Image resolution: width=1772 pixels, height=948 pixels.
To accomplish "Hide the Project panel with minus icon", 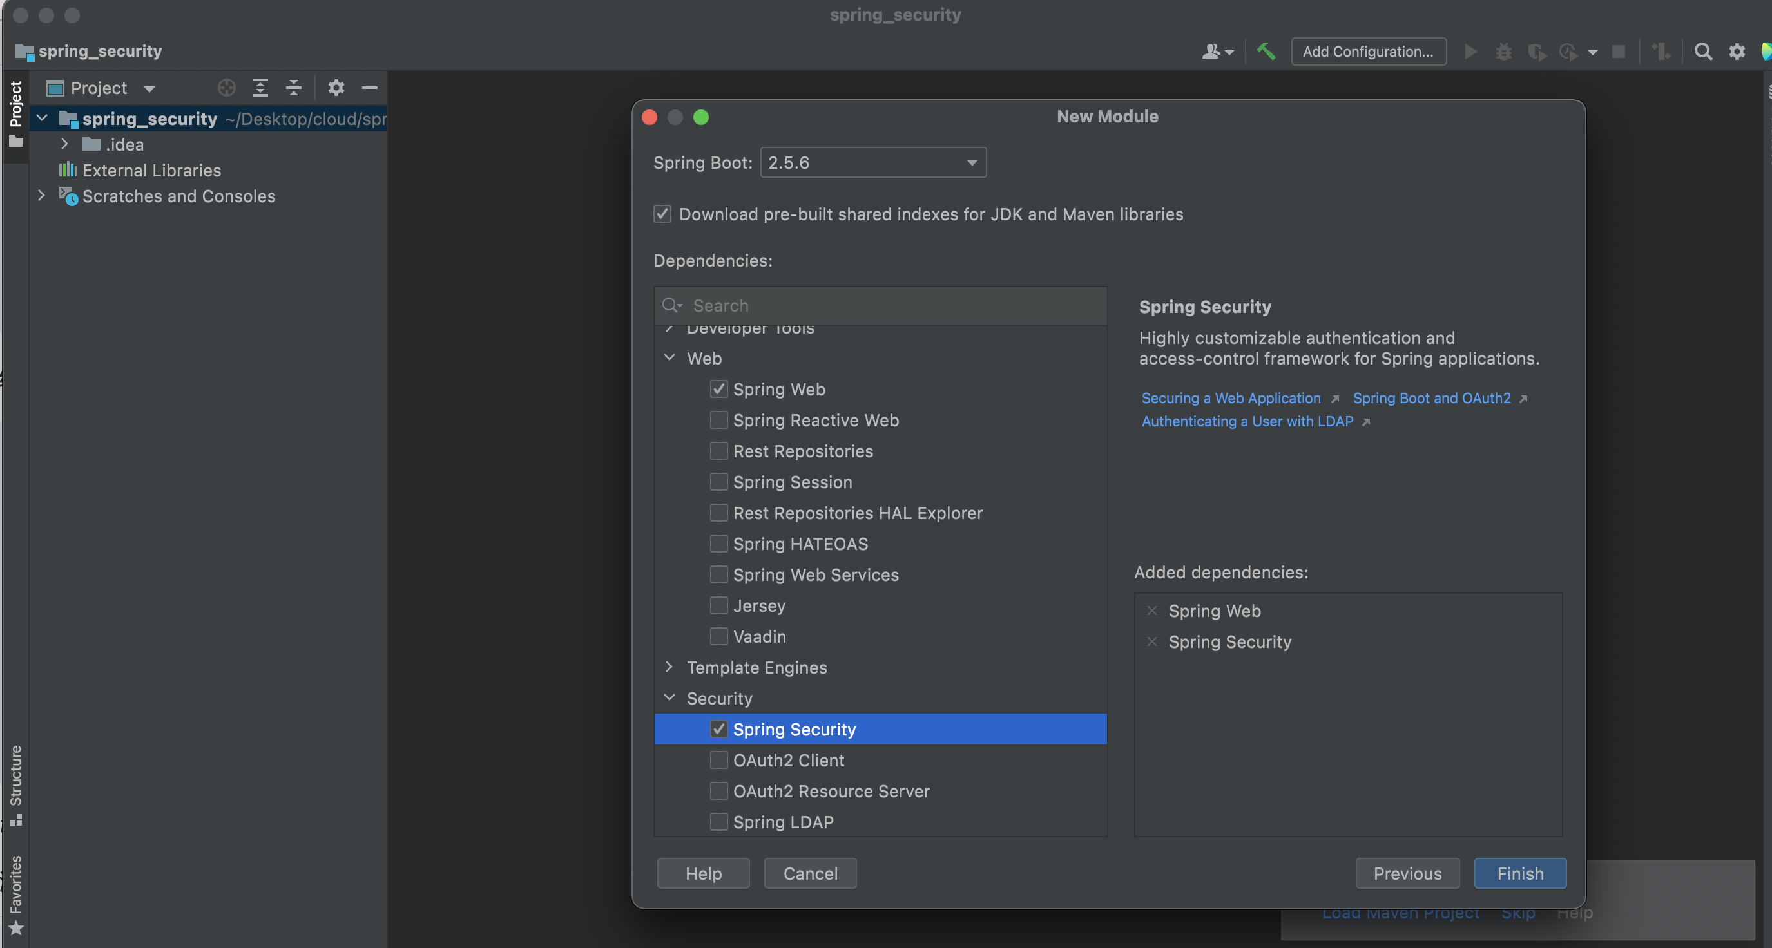I will 370,88.
